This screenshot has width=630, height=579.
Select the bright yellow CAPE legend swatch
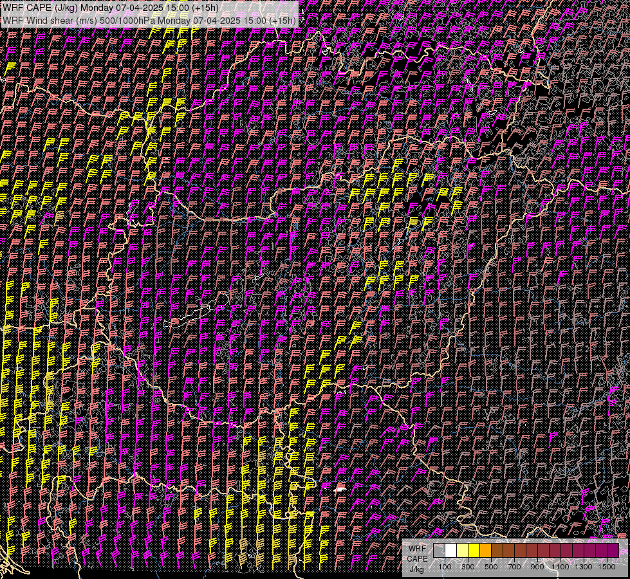click(474, 550)
